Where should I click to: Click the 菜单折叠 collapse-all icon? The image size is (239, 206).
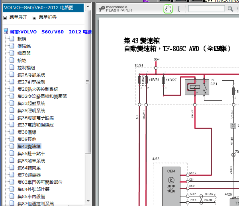[x=34, y=17]
